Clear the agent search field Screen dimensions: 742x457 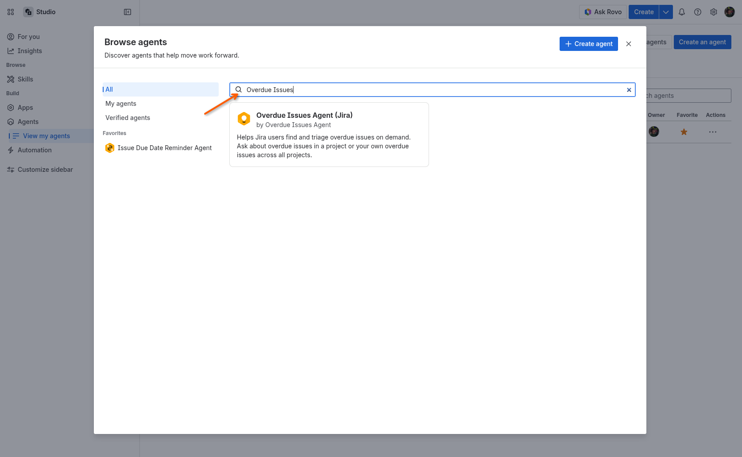[x=629, y=90]
